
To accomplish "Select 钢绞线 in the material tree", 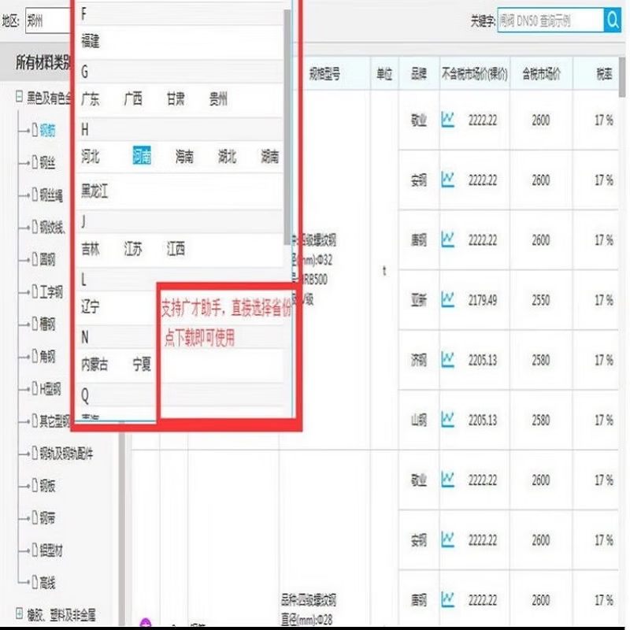I will [52, 228].
